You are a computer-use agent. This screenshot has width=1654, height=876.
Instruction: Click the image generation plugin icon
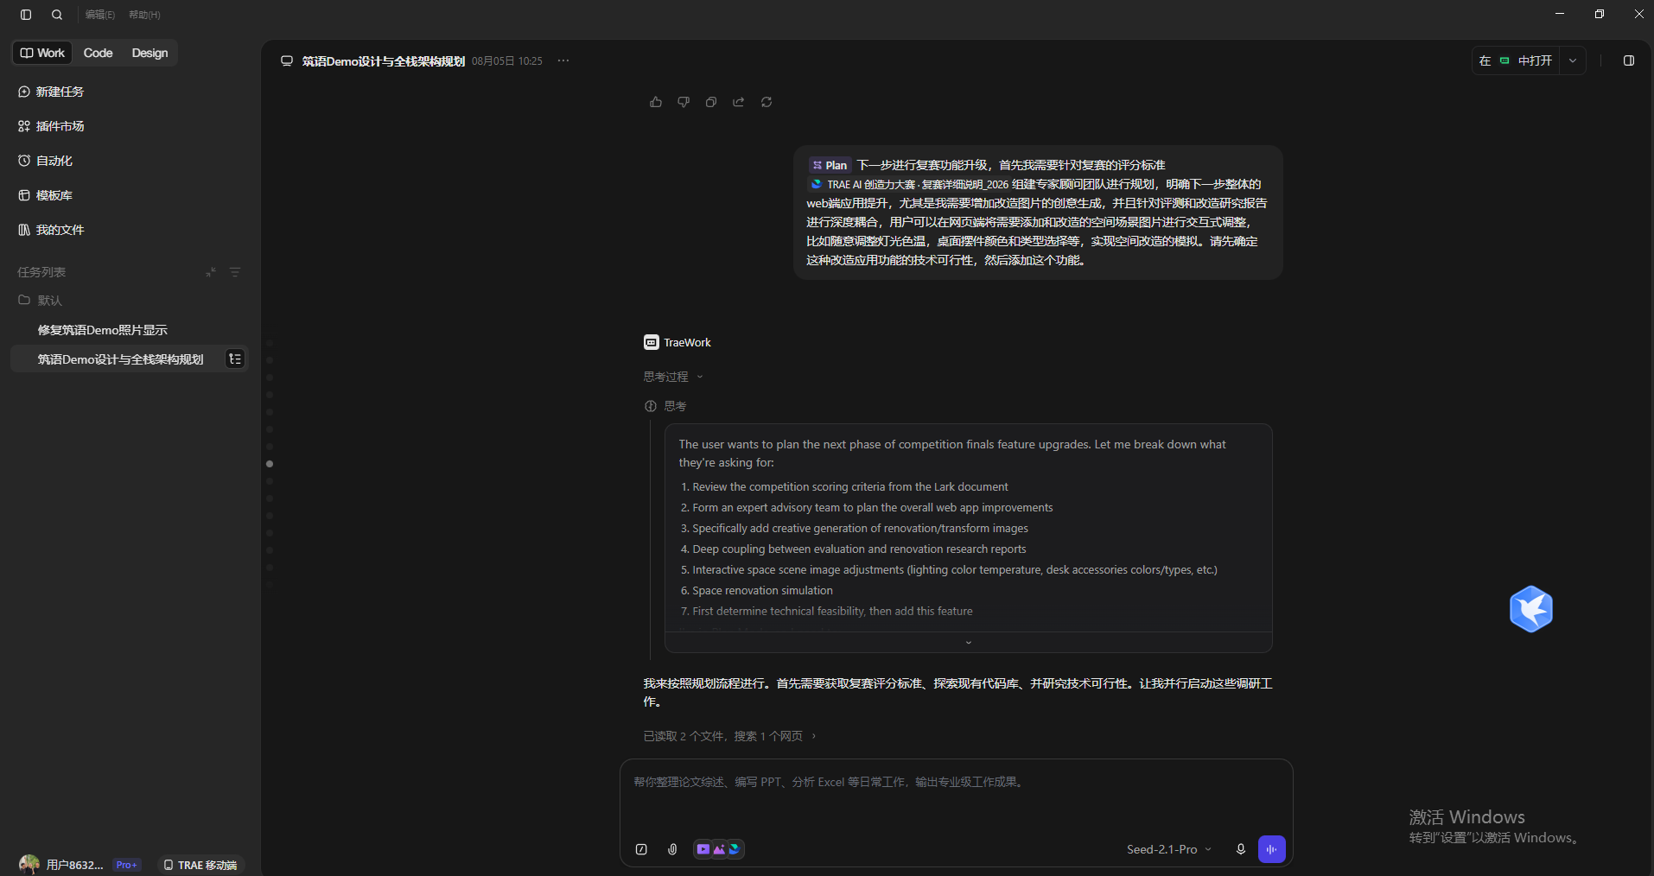pyautogui.click(x=719, y=849)
